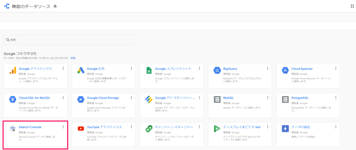
Task: Click the PostgreSQL database icon
Action: (x=285, y=99)
